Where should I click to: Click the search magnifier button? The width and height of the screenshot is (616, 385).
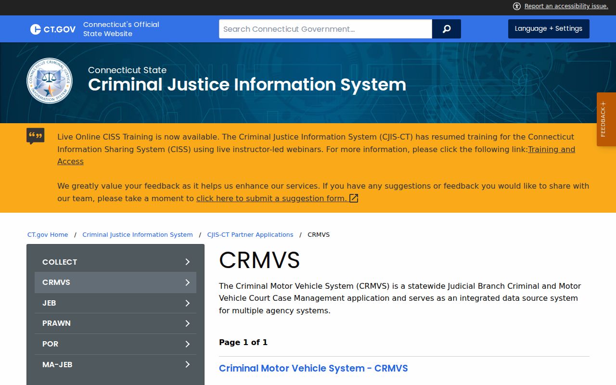pyautogui.click(x=447, y=29)
